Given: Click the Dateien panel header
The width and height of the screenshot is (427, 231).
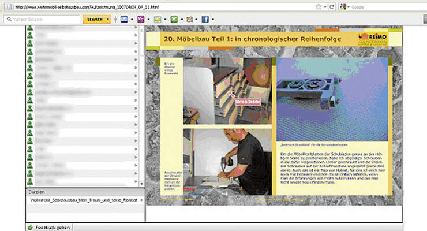Looking at the screenshot, I should click(85, 192).
